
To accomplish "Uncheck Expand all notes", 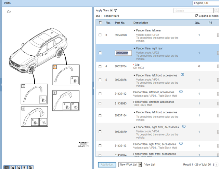I will pyautogui.click(x=196, y=16).
